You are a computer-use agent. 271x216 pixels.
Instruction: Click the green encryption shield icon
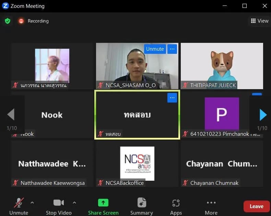click(x=8, y=21)
